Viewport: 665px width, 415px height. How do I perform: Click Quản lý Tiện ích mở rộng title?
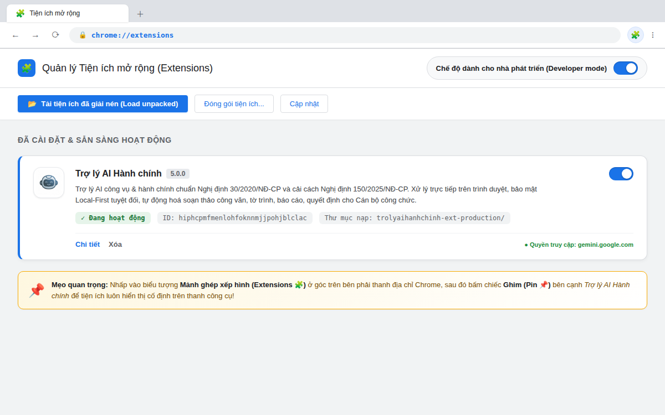click(127, 68)
